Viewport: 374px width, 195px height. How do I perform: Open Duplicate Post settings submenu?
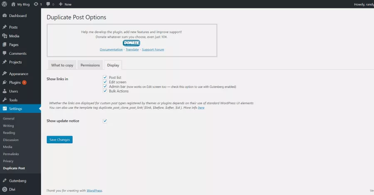[x=14, y=168]
